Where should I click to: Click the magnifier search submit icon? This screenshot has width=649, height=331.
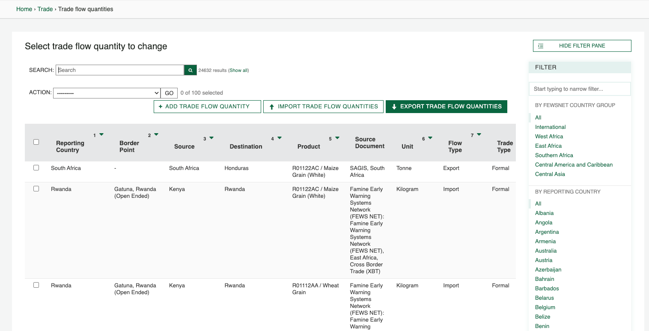click(x=191, y=70)
